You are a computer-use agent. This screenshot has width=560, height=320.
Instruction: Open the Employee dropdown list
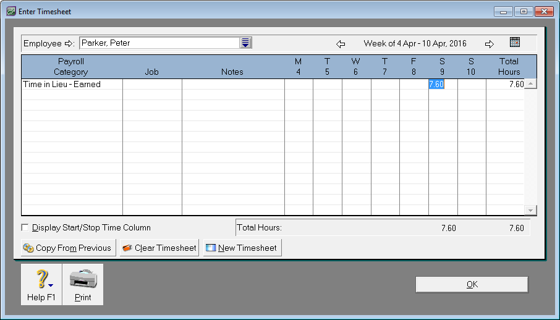click(245, 43)
